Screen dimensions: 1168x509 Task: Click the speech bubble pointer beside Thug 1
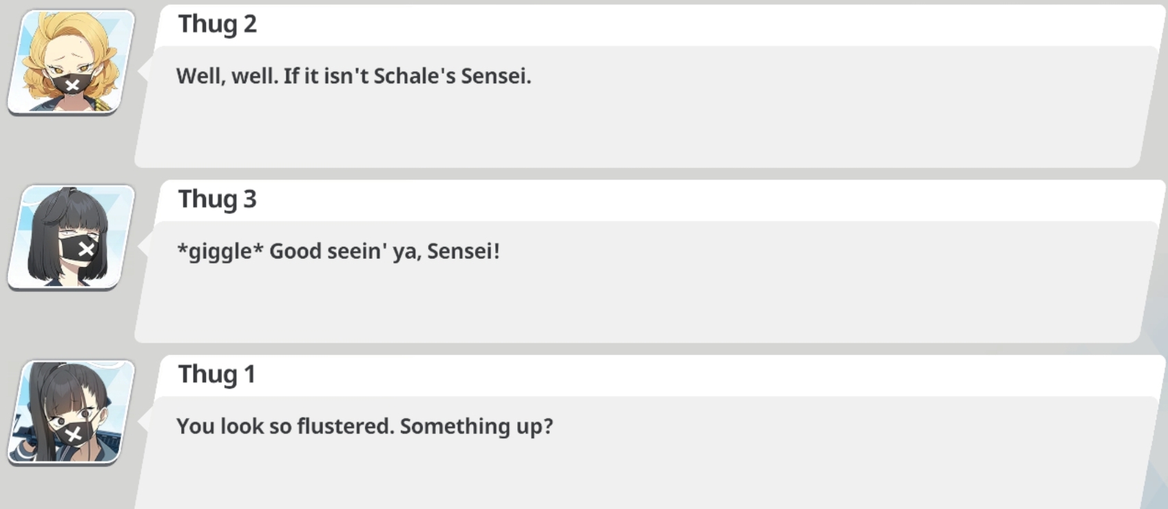[x=144, y=421]
